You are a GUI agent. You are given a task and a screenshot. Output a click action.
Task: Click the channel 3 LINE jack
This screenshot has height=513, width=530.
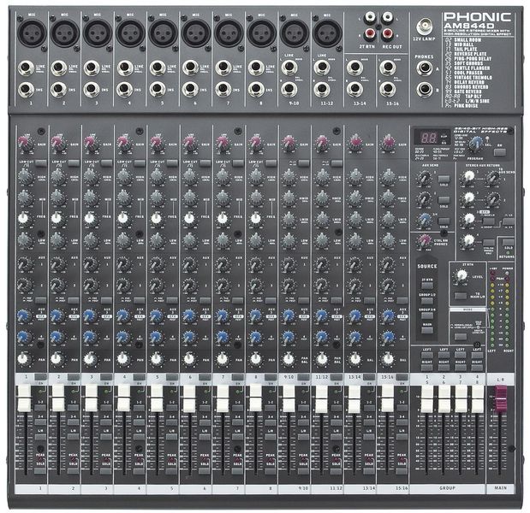92,68
